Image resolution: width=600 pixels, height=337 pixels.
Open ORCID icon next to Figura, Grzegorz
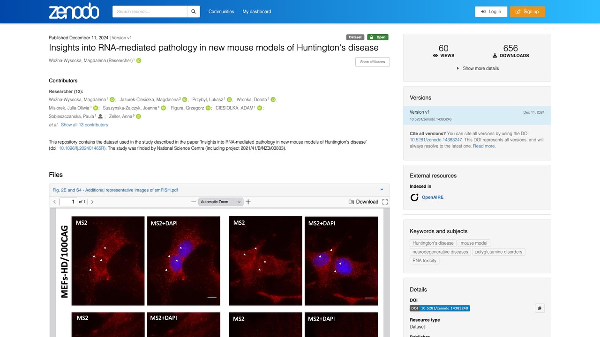pos(208,108)
